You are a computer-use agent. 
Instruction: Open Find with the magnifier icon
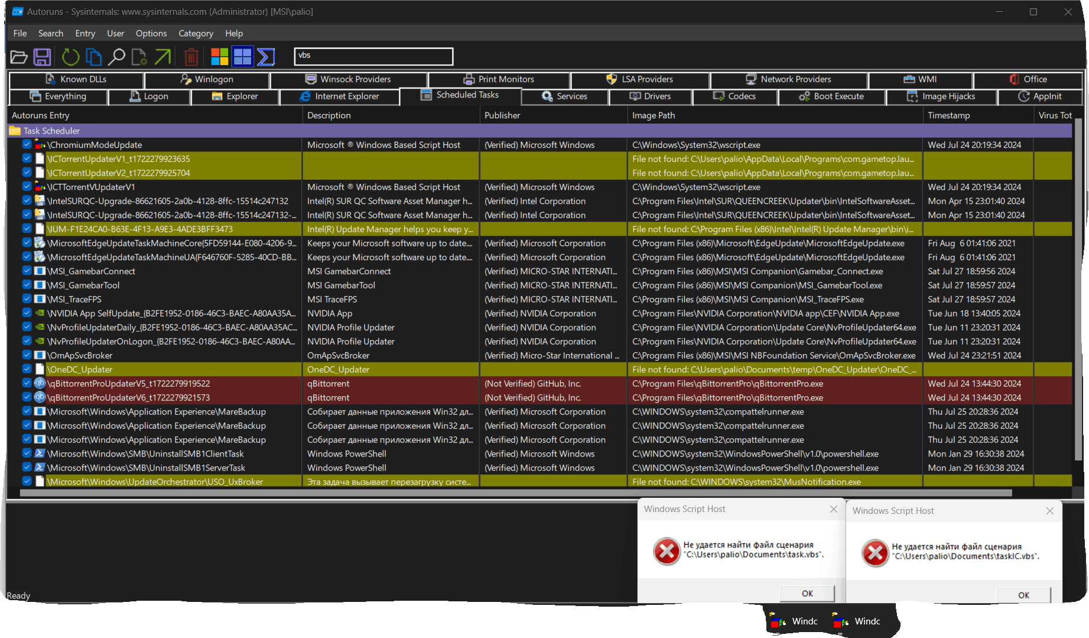click(116, 57)
